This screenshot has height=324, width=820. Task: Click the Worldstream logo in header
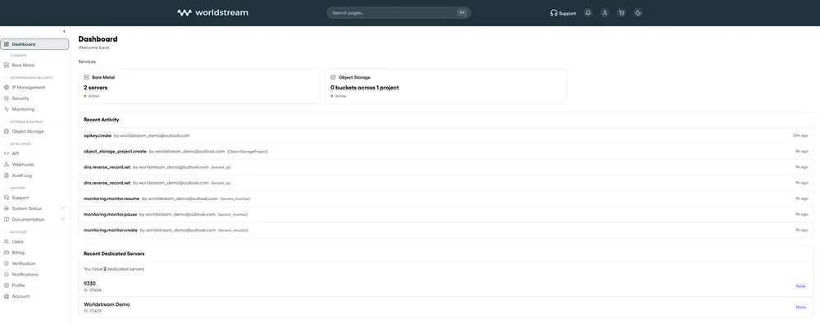tap(213, 12)
